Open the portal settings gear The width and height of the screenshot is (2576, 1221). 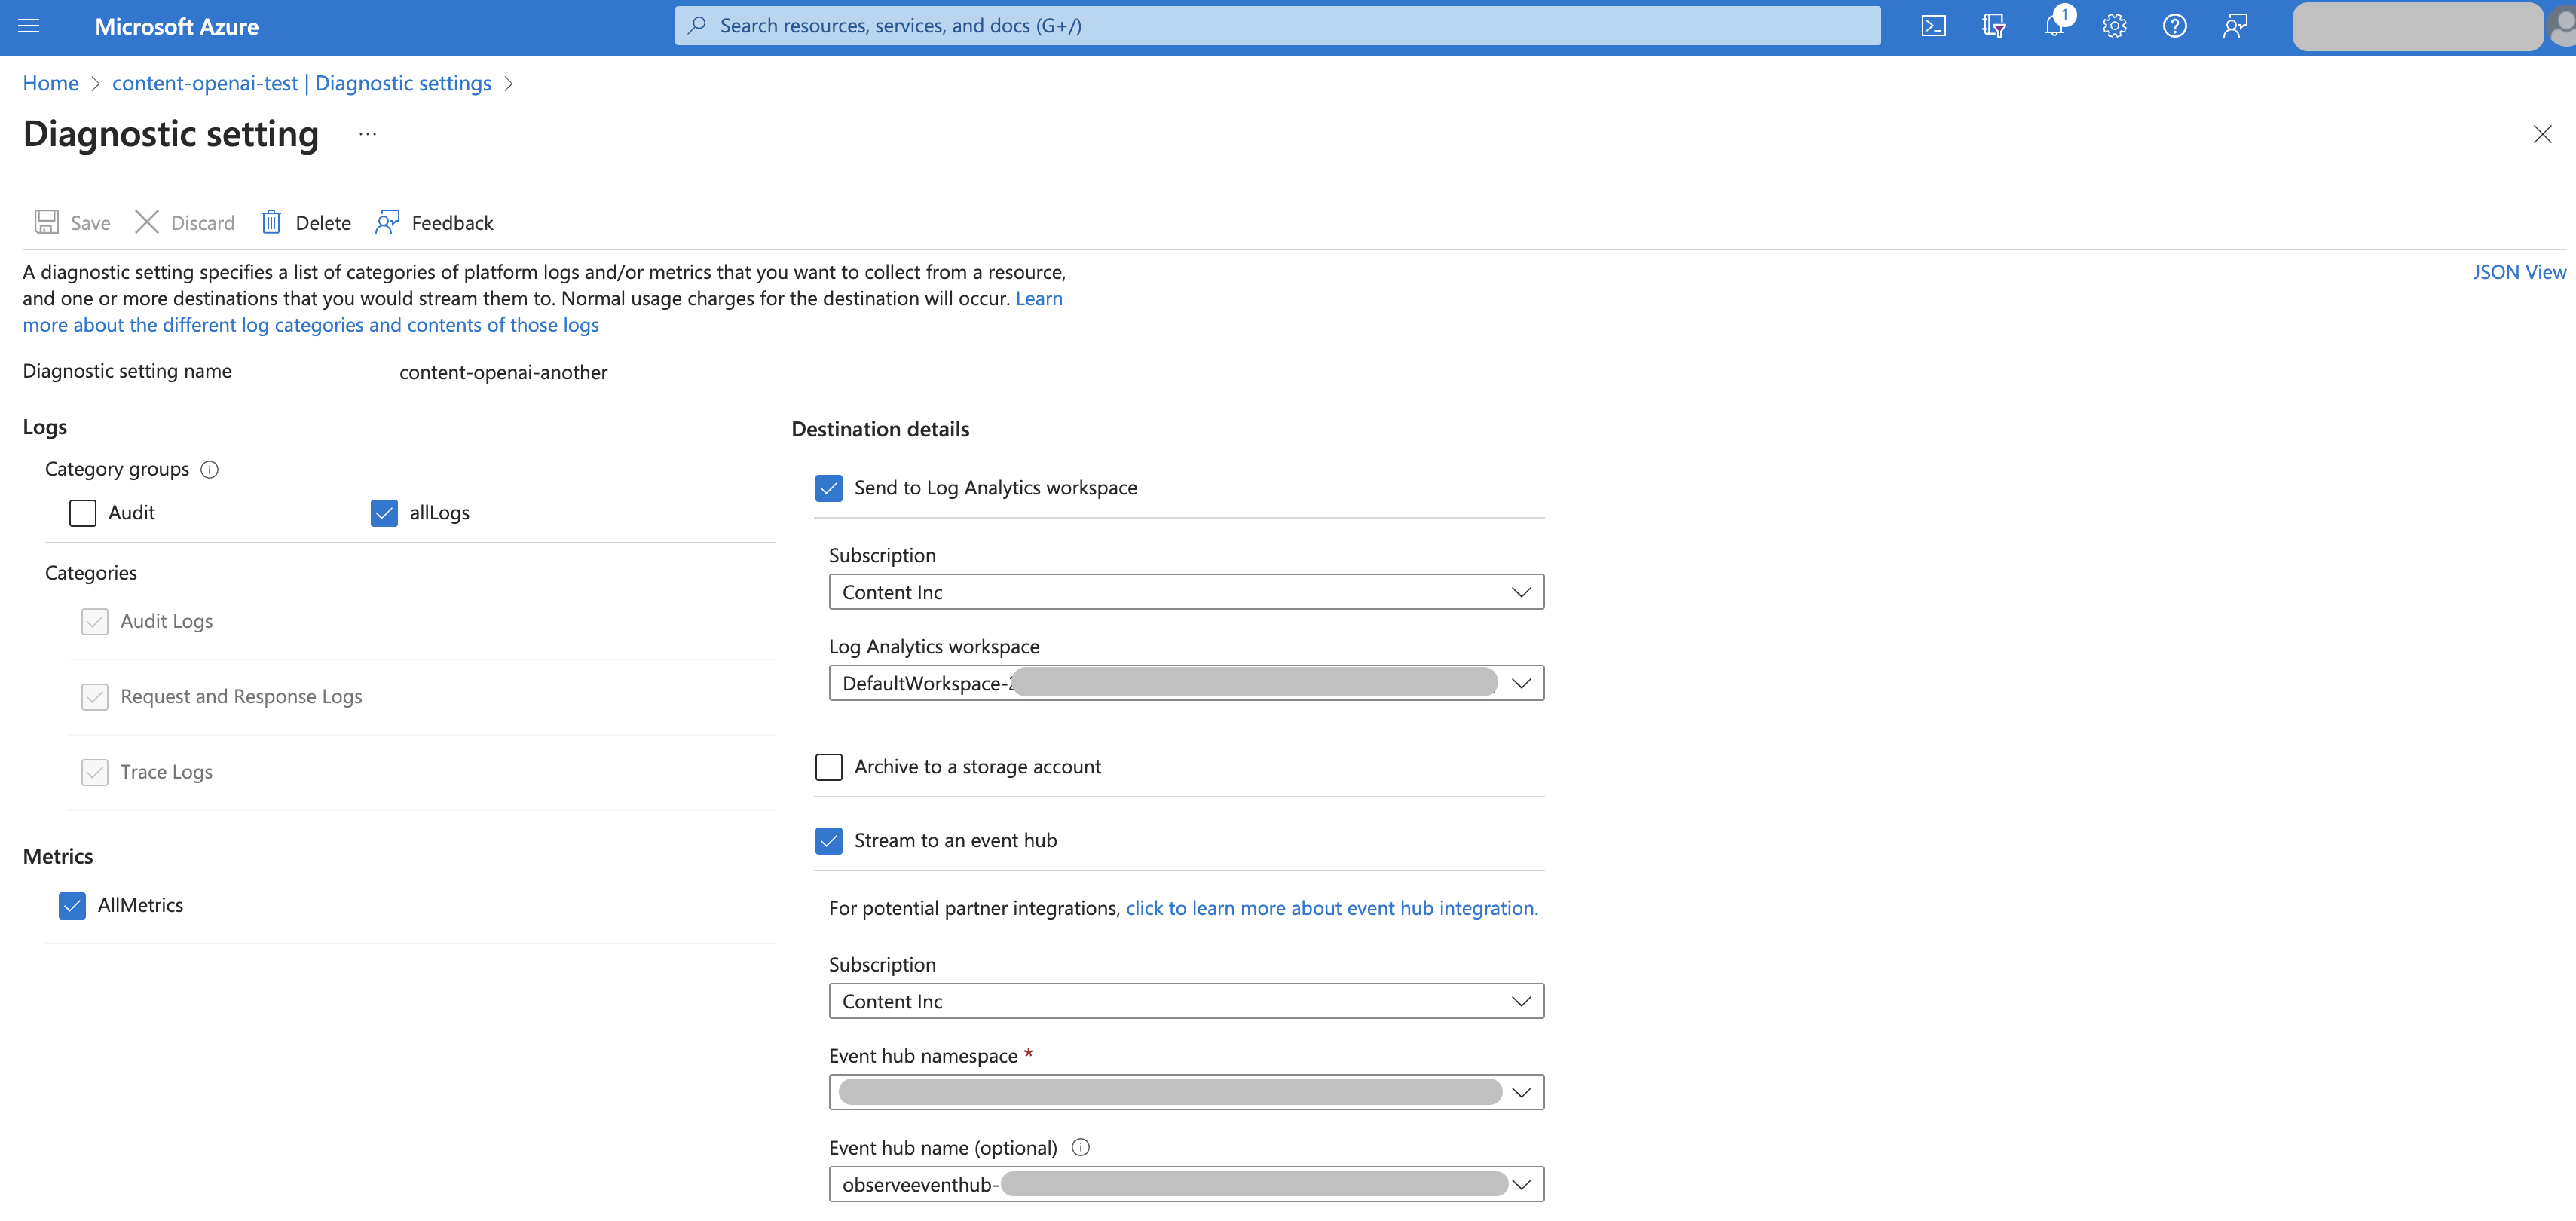2114,26
